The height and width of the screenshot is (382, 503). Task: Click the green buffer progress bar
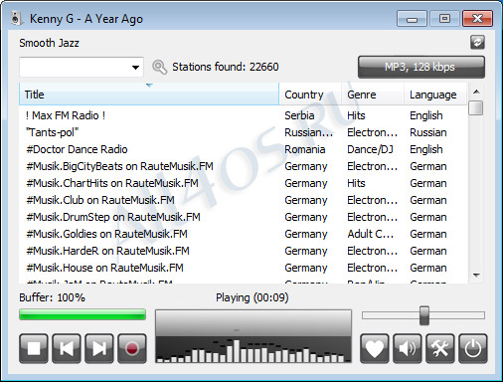tap(83, 314)
